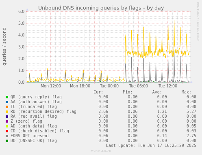The width and height of the screenshot is (202, 155).
Task: Click the 'Last update: Tue Jun 17 16:25:29 2025' text
Action: [151, 146]
